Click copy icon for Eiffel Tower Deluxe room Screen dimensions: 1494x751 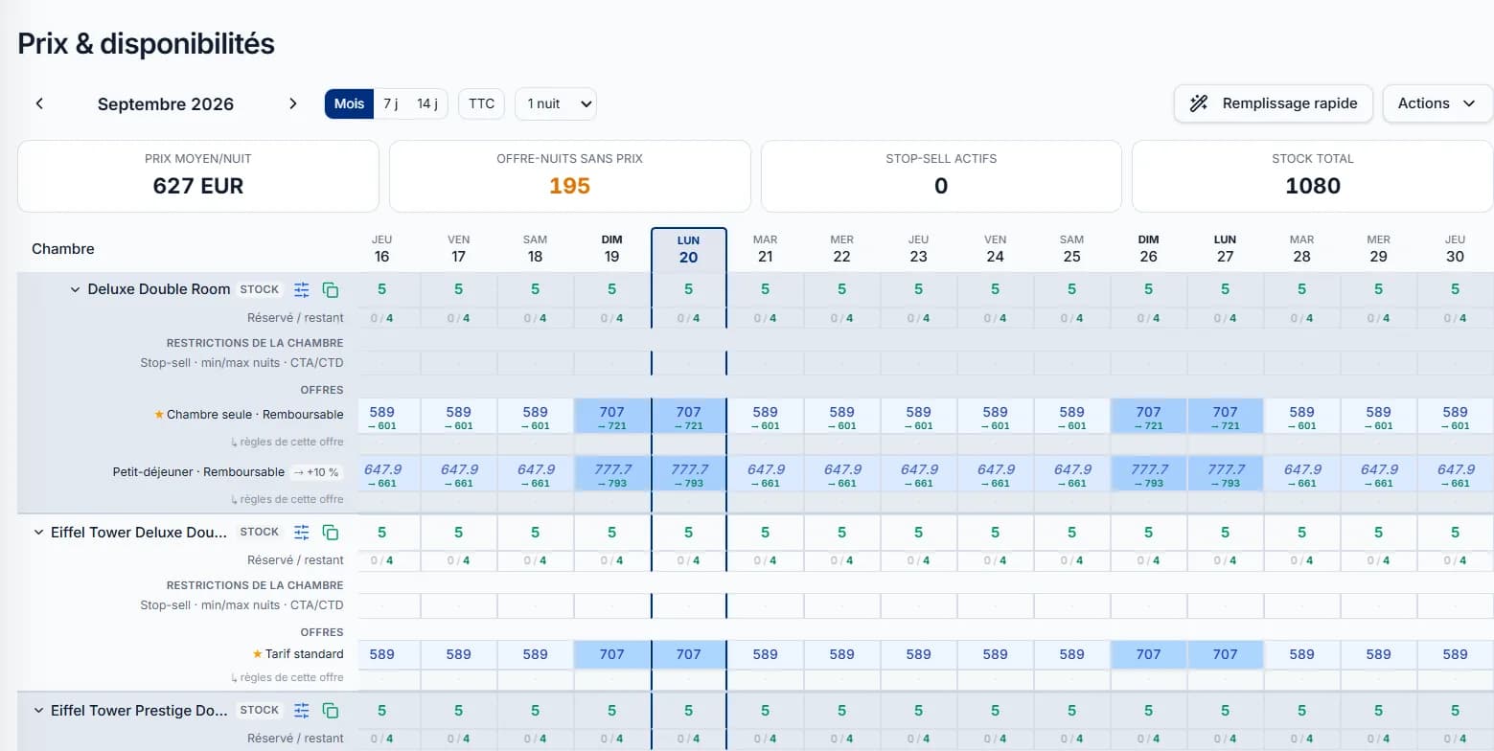331,532
